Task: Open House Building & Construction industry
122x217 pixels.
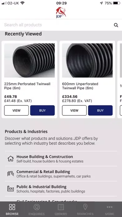Action: coord(61,159)
